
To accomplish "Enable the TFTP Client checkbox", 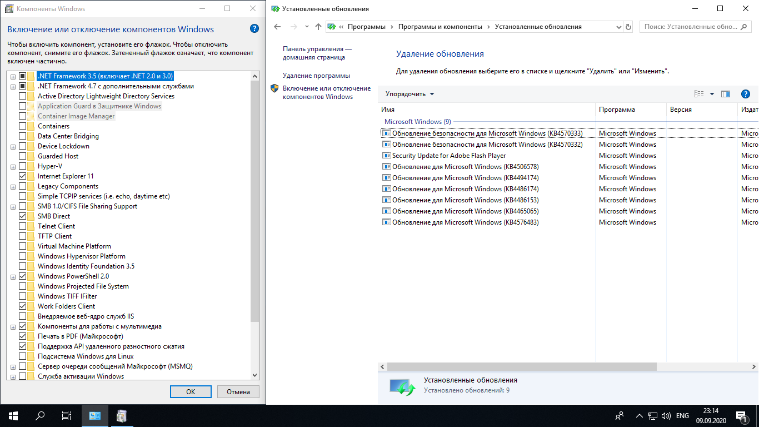I will [23, 236].
